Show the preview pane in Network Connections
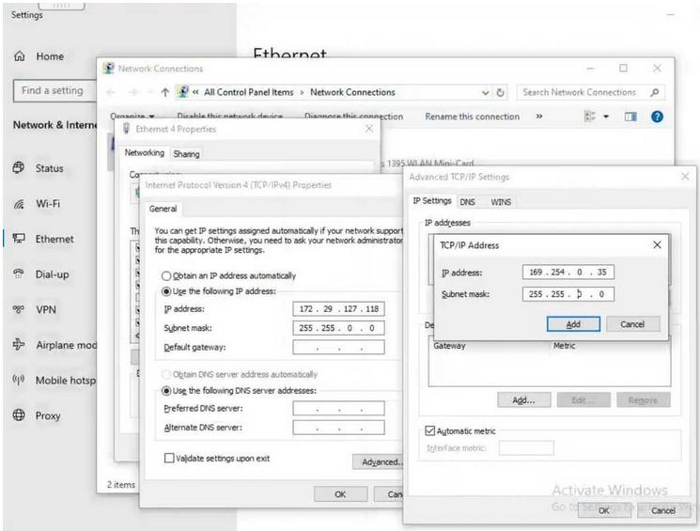This screenshot has width=700, height=531. click(x=630, y=117)
